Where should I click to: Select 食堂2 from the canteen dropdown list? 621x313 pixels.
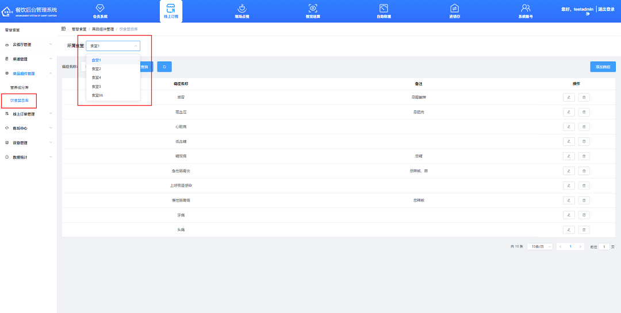[97, 69]
